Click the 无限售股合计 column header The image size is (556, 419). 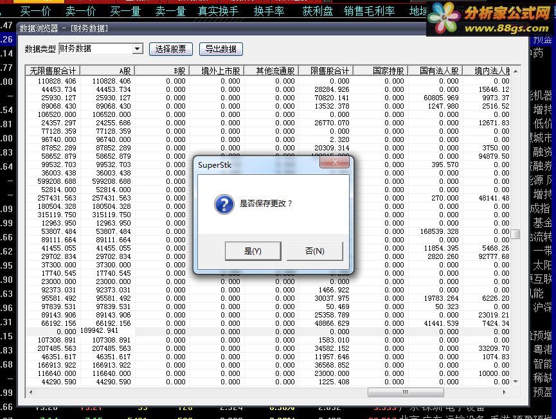53,71
